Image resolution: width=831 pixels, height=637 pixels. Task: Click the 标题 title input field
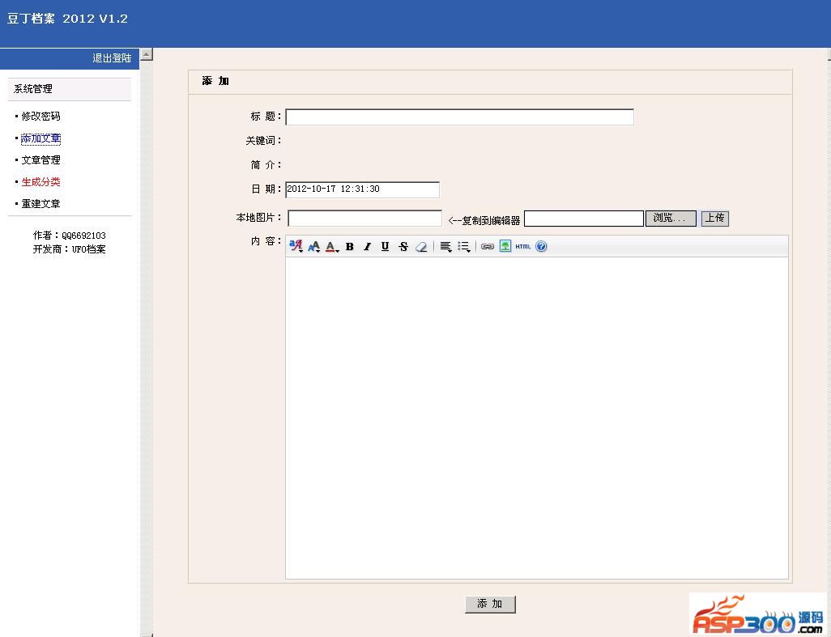coord(459,117)
